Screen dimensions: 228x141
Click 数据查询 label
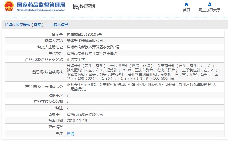coord(87,6)
